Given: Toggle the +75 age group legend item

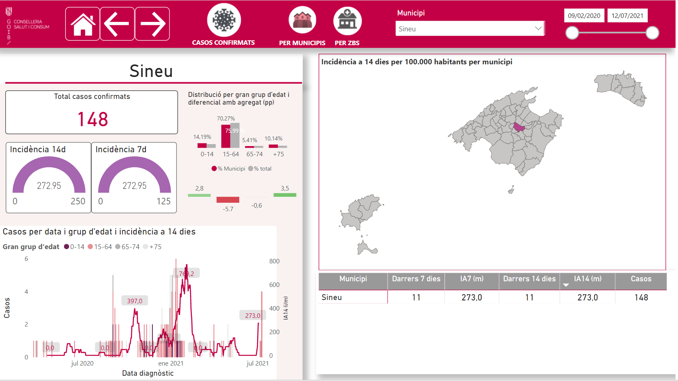Looking at the screenshot, I should (152, 247).
